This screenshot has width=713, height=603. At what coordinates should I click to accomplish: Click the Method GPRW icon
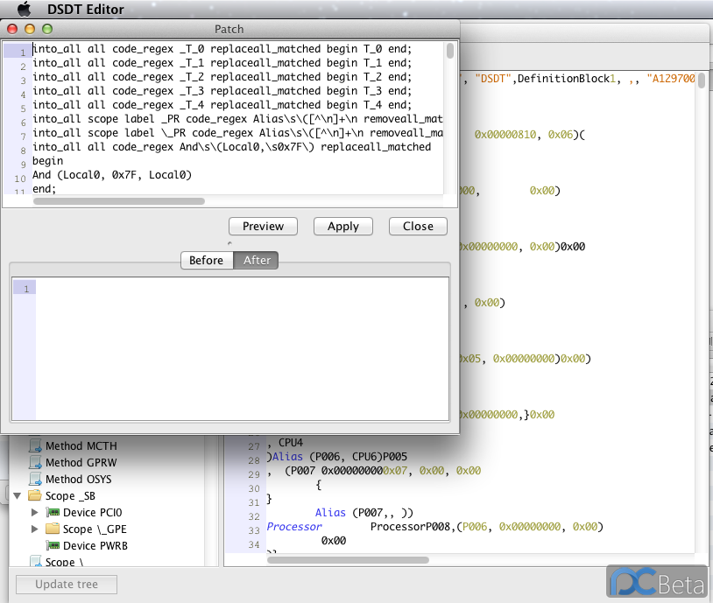pos(36,463)
